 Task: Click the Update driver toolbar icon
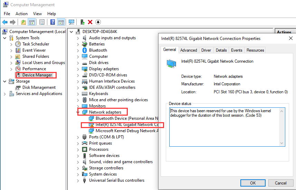tap(83, 22)
